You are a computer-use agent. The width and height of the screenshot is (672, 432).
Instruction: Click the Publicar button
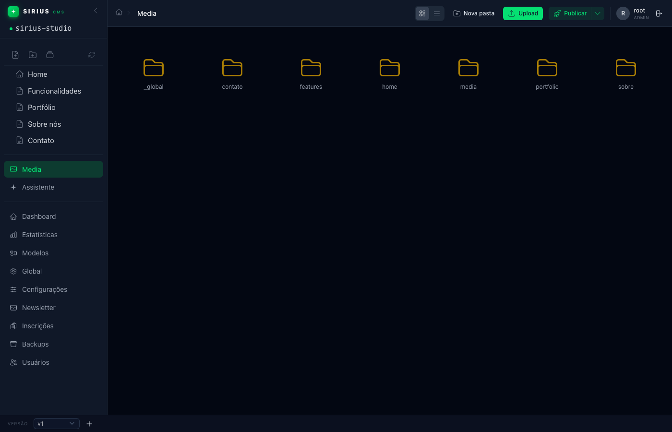570,13
